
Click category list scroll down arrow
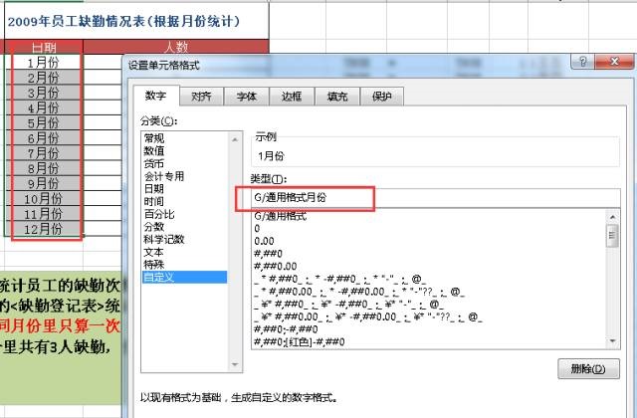(235, 364)
